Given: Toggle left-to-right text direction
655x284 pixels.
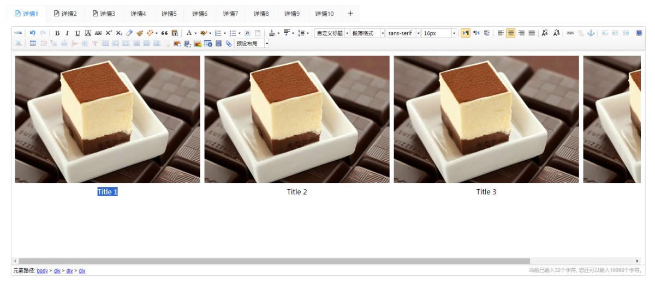Looking at the screenshot, I should coord(466,33).
